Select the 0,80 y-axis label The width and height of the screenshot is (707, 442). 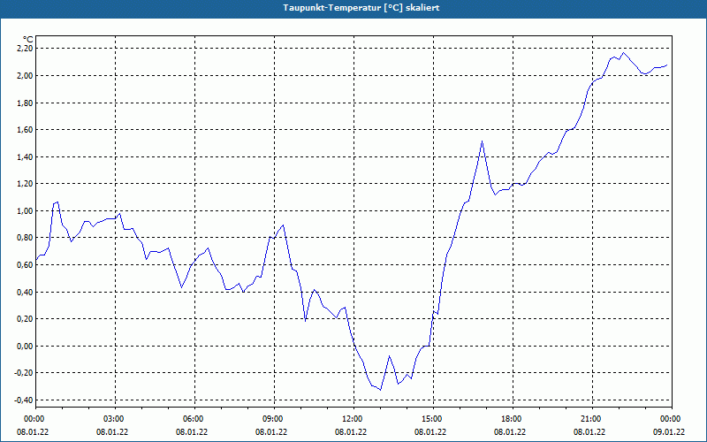[26, 238]
